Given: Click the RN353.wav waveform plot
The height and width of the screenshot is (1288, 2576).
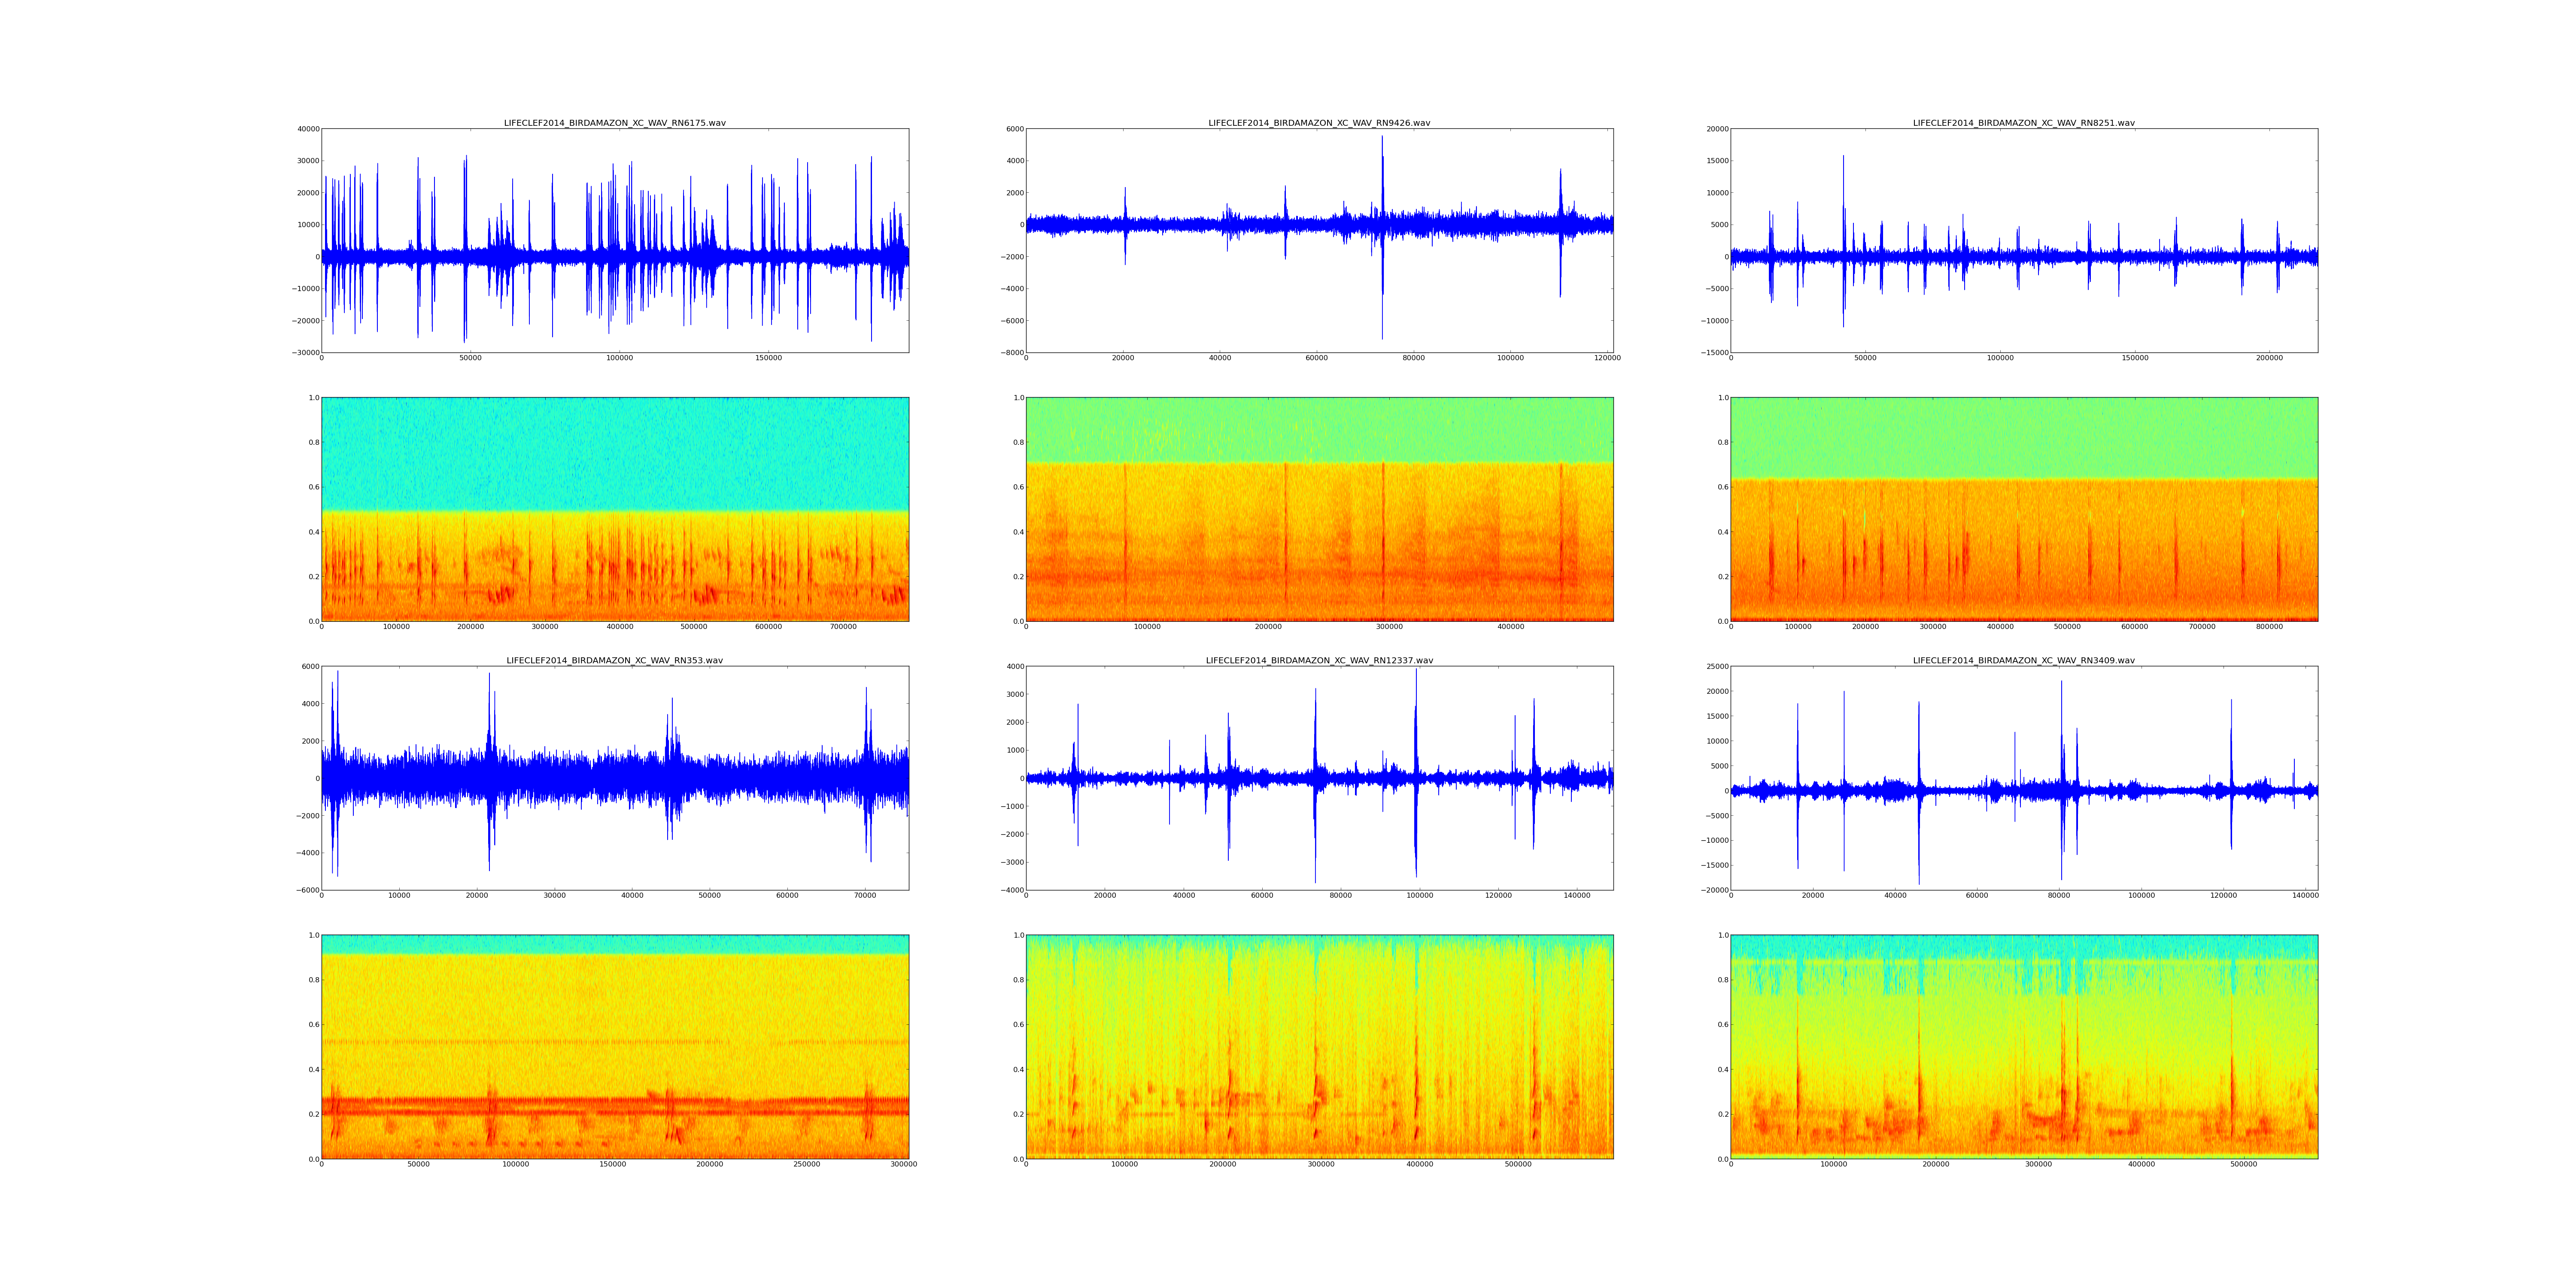Looking at the screenshot, I should [614, 778].
